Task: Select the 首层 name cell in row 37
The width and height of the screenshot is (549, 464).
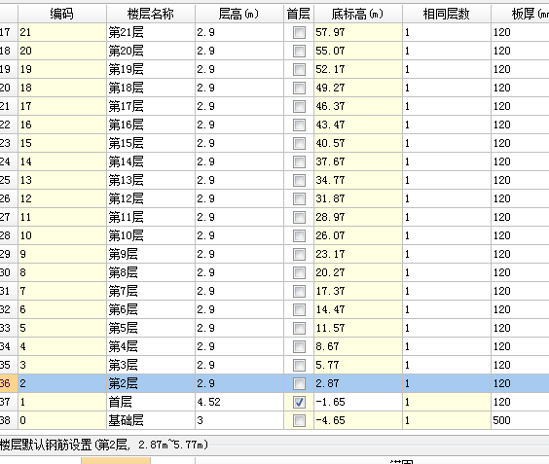Action: point(151,402)
